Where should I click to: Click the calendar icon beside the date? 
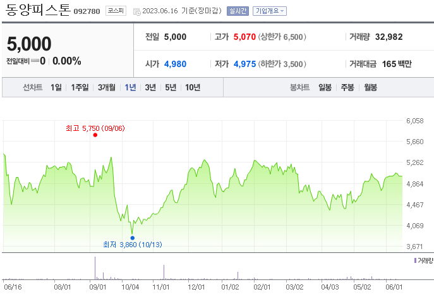(136, 11)
